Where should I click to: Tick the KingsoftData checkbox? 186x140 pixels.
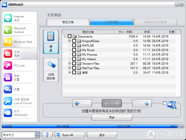point(74,41)
